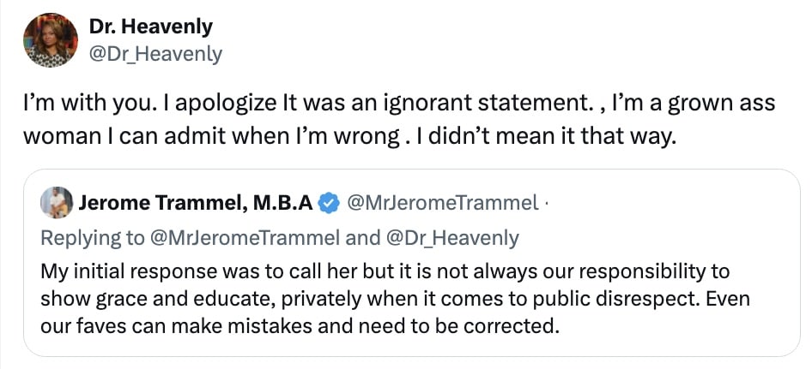Click Jerome Trammel's small avatar
The height and width of the screenshot is (369, 812).
click(56, 203)
